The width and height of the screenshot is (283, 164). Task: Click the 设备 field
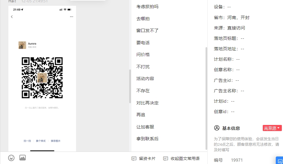222,7
